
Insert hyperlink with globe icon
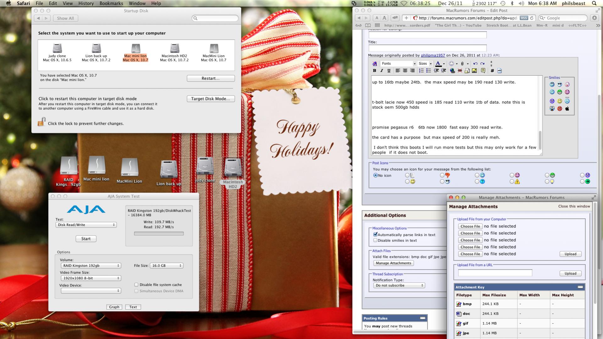click(452, 71)
